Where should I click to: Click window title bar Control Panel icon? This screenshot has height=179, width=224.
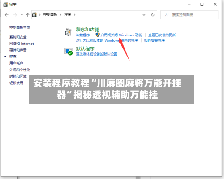click(x=5, y=4)
